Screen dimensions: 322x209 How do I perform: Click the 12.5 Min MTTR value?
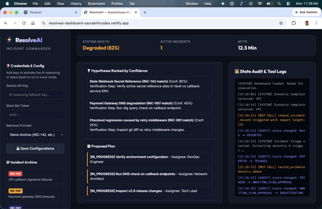coord(247,48)
